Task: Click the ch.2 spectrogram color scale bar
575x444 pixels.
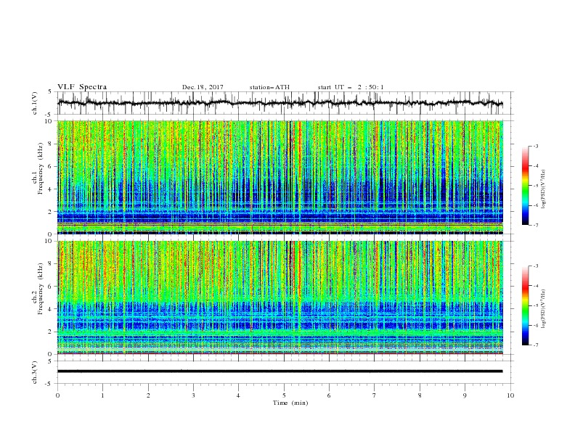Action: tap(525, 305)
